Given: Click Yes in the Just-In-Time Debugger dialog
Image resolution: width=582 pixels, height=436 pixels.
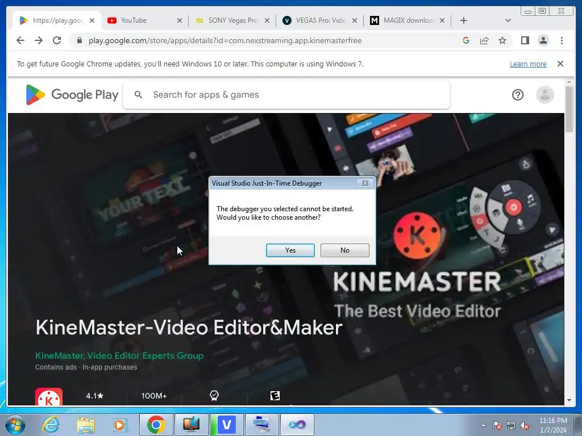Looking at the screenshot, I should point(290,250).
